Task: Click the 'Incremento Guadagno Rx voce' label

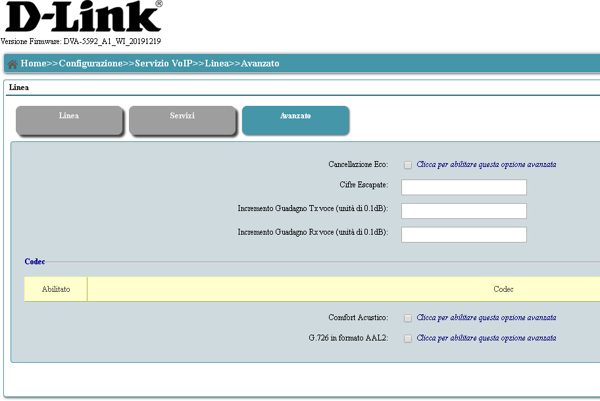Action: (313, 232)
